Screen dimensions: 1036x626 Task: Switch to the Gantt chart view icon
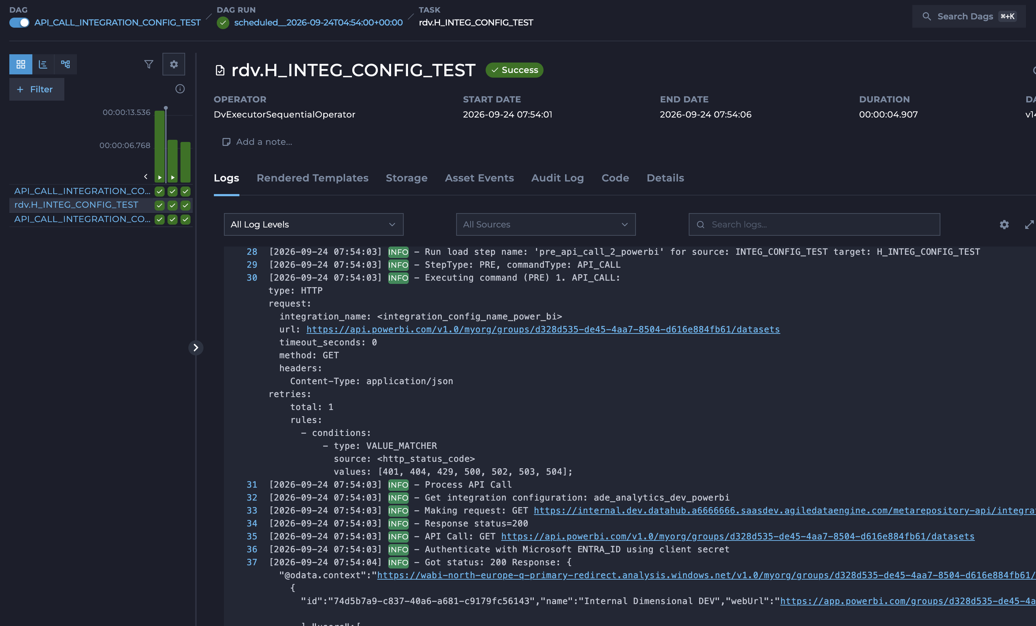[x=43, y=64]
